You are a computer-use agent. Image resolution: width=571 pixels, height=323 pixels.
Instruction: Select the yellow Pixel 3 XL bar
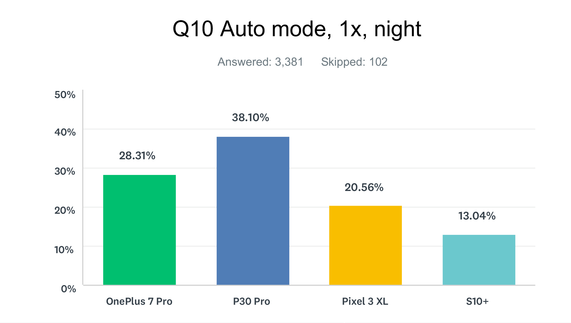365,245
